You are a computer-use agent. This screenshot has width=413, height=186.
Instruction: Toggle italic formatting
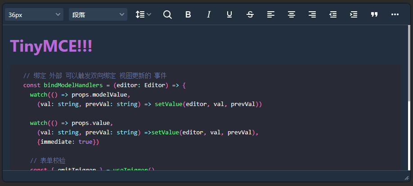tap(209, 14)
